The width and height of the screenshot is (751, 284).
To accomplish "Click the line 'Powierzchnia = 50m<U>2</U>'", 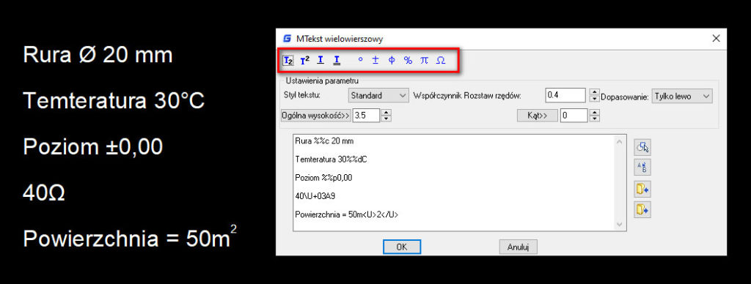I will [347, 214].
